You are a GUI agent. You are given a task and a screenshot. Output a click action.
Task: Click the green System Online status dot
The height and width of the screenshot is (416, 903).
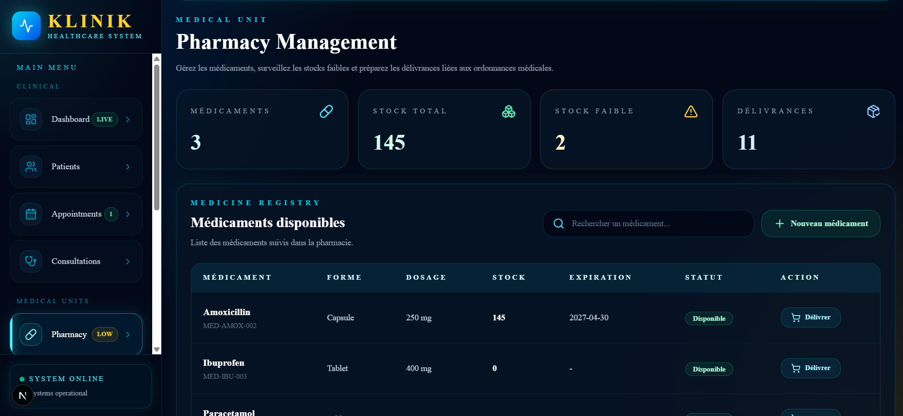pyautogui.click(x=22, y=379)
